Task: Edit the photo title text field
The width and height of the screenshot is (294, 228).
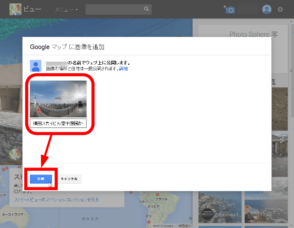Action: (58, 123)
